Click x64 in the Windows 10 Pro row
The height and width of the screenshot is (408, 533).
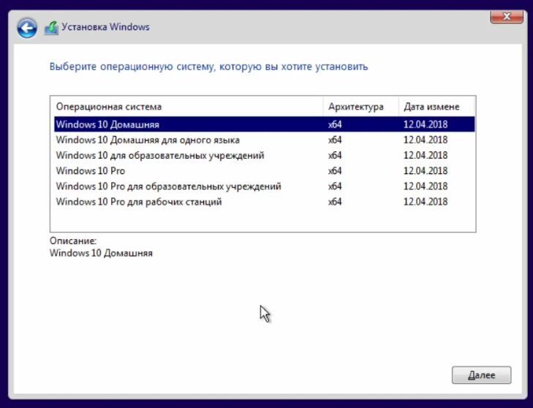tap(335, 170)
